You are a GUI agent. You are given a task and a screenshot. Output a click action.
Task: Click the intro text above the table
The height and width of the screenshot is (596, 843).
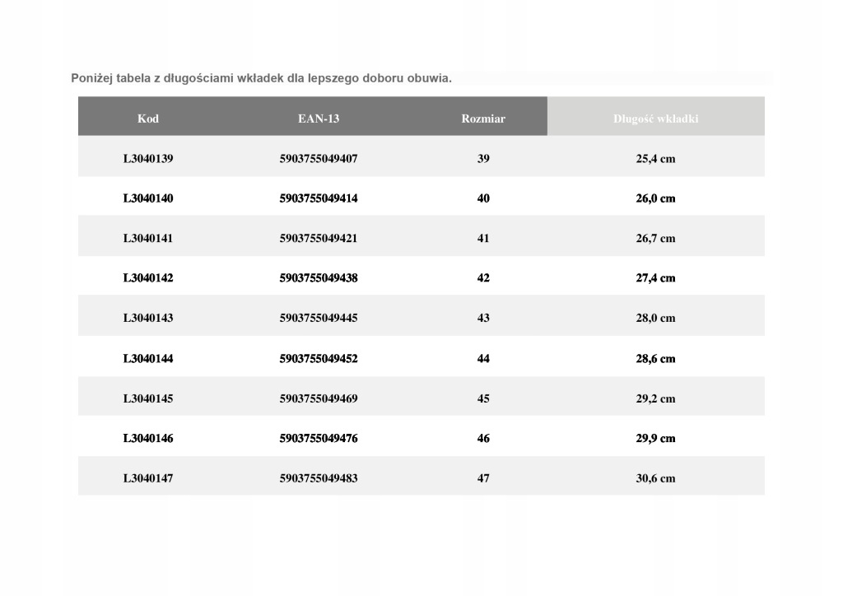[x=262, y=78]
